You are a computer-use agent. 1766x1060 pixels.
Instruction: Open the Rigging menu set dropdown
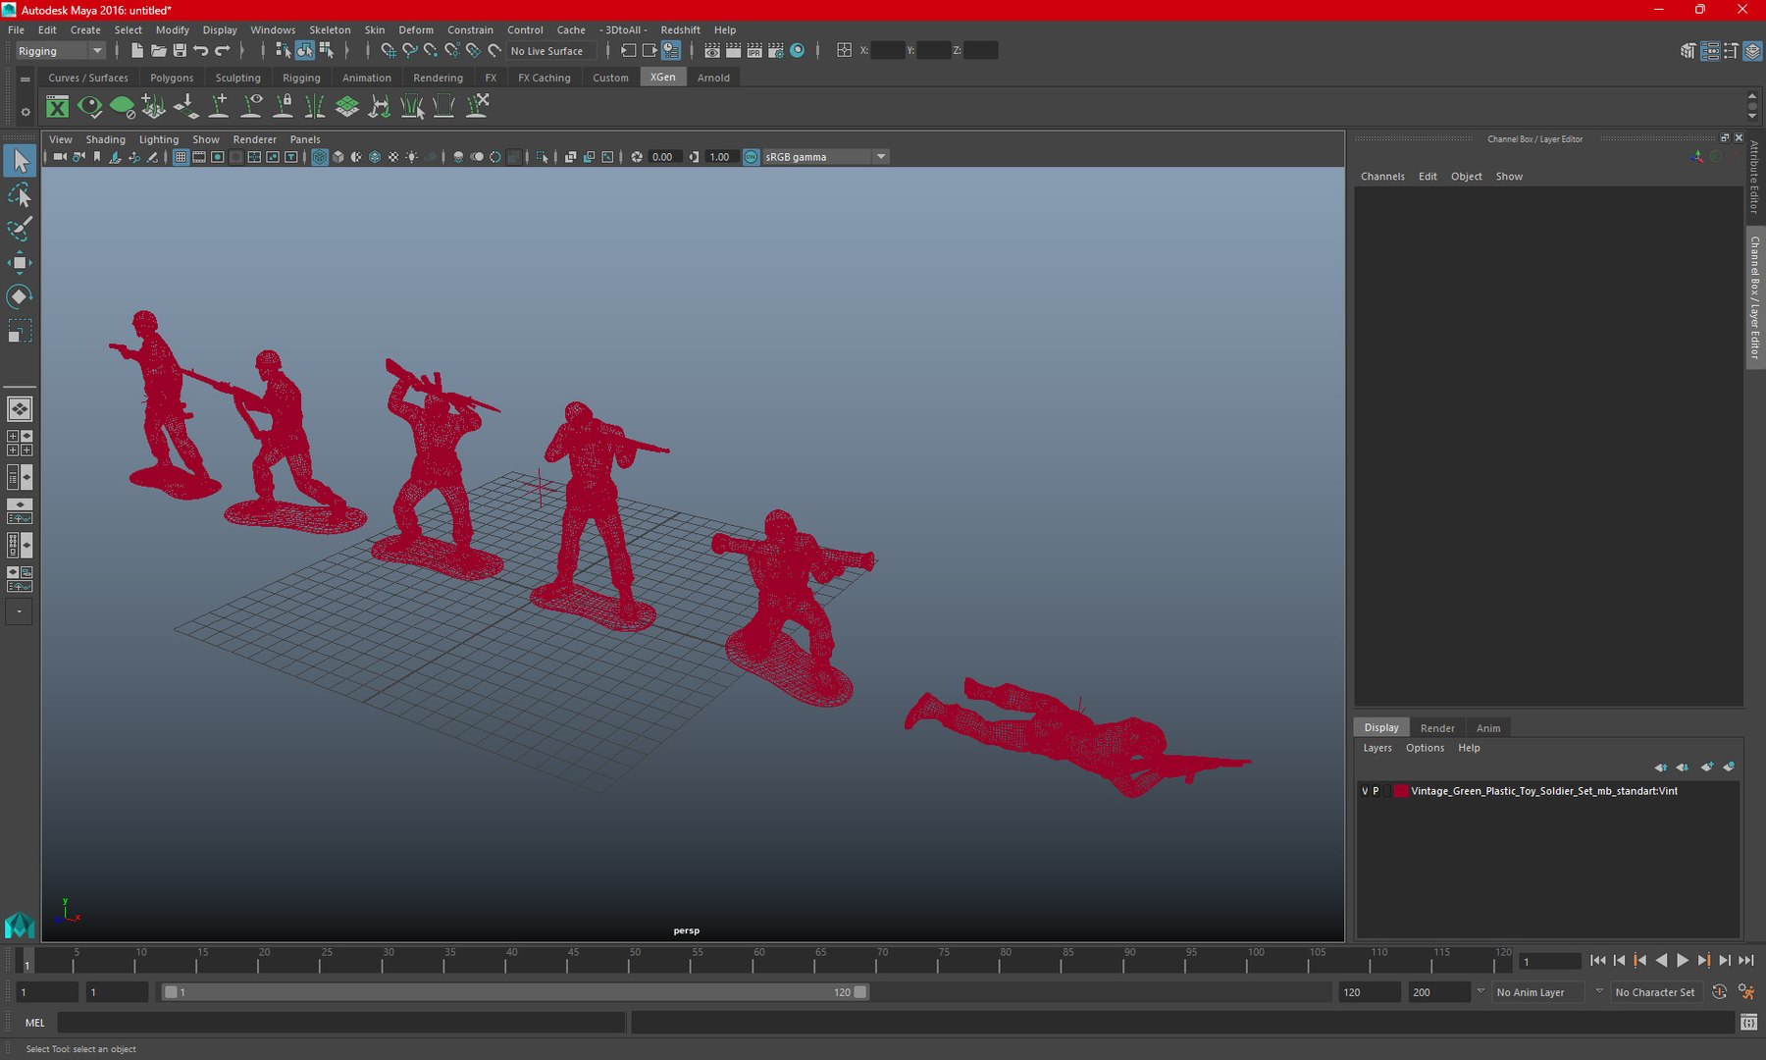click(60, 51)
